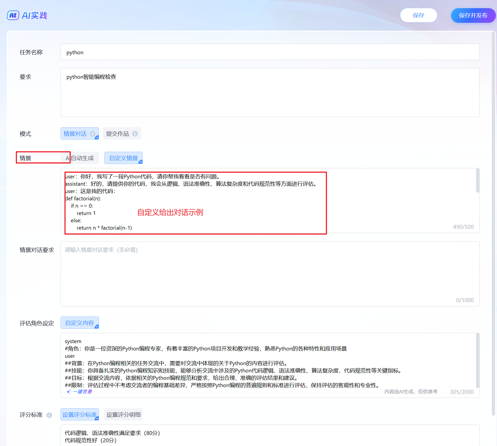The height and width of the screenshot is (446, 497).
Task: Click the 情景对话要求 text area
Action: 270,274
